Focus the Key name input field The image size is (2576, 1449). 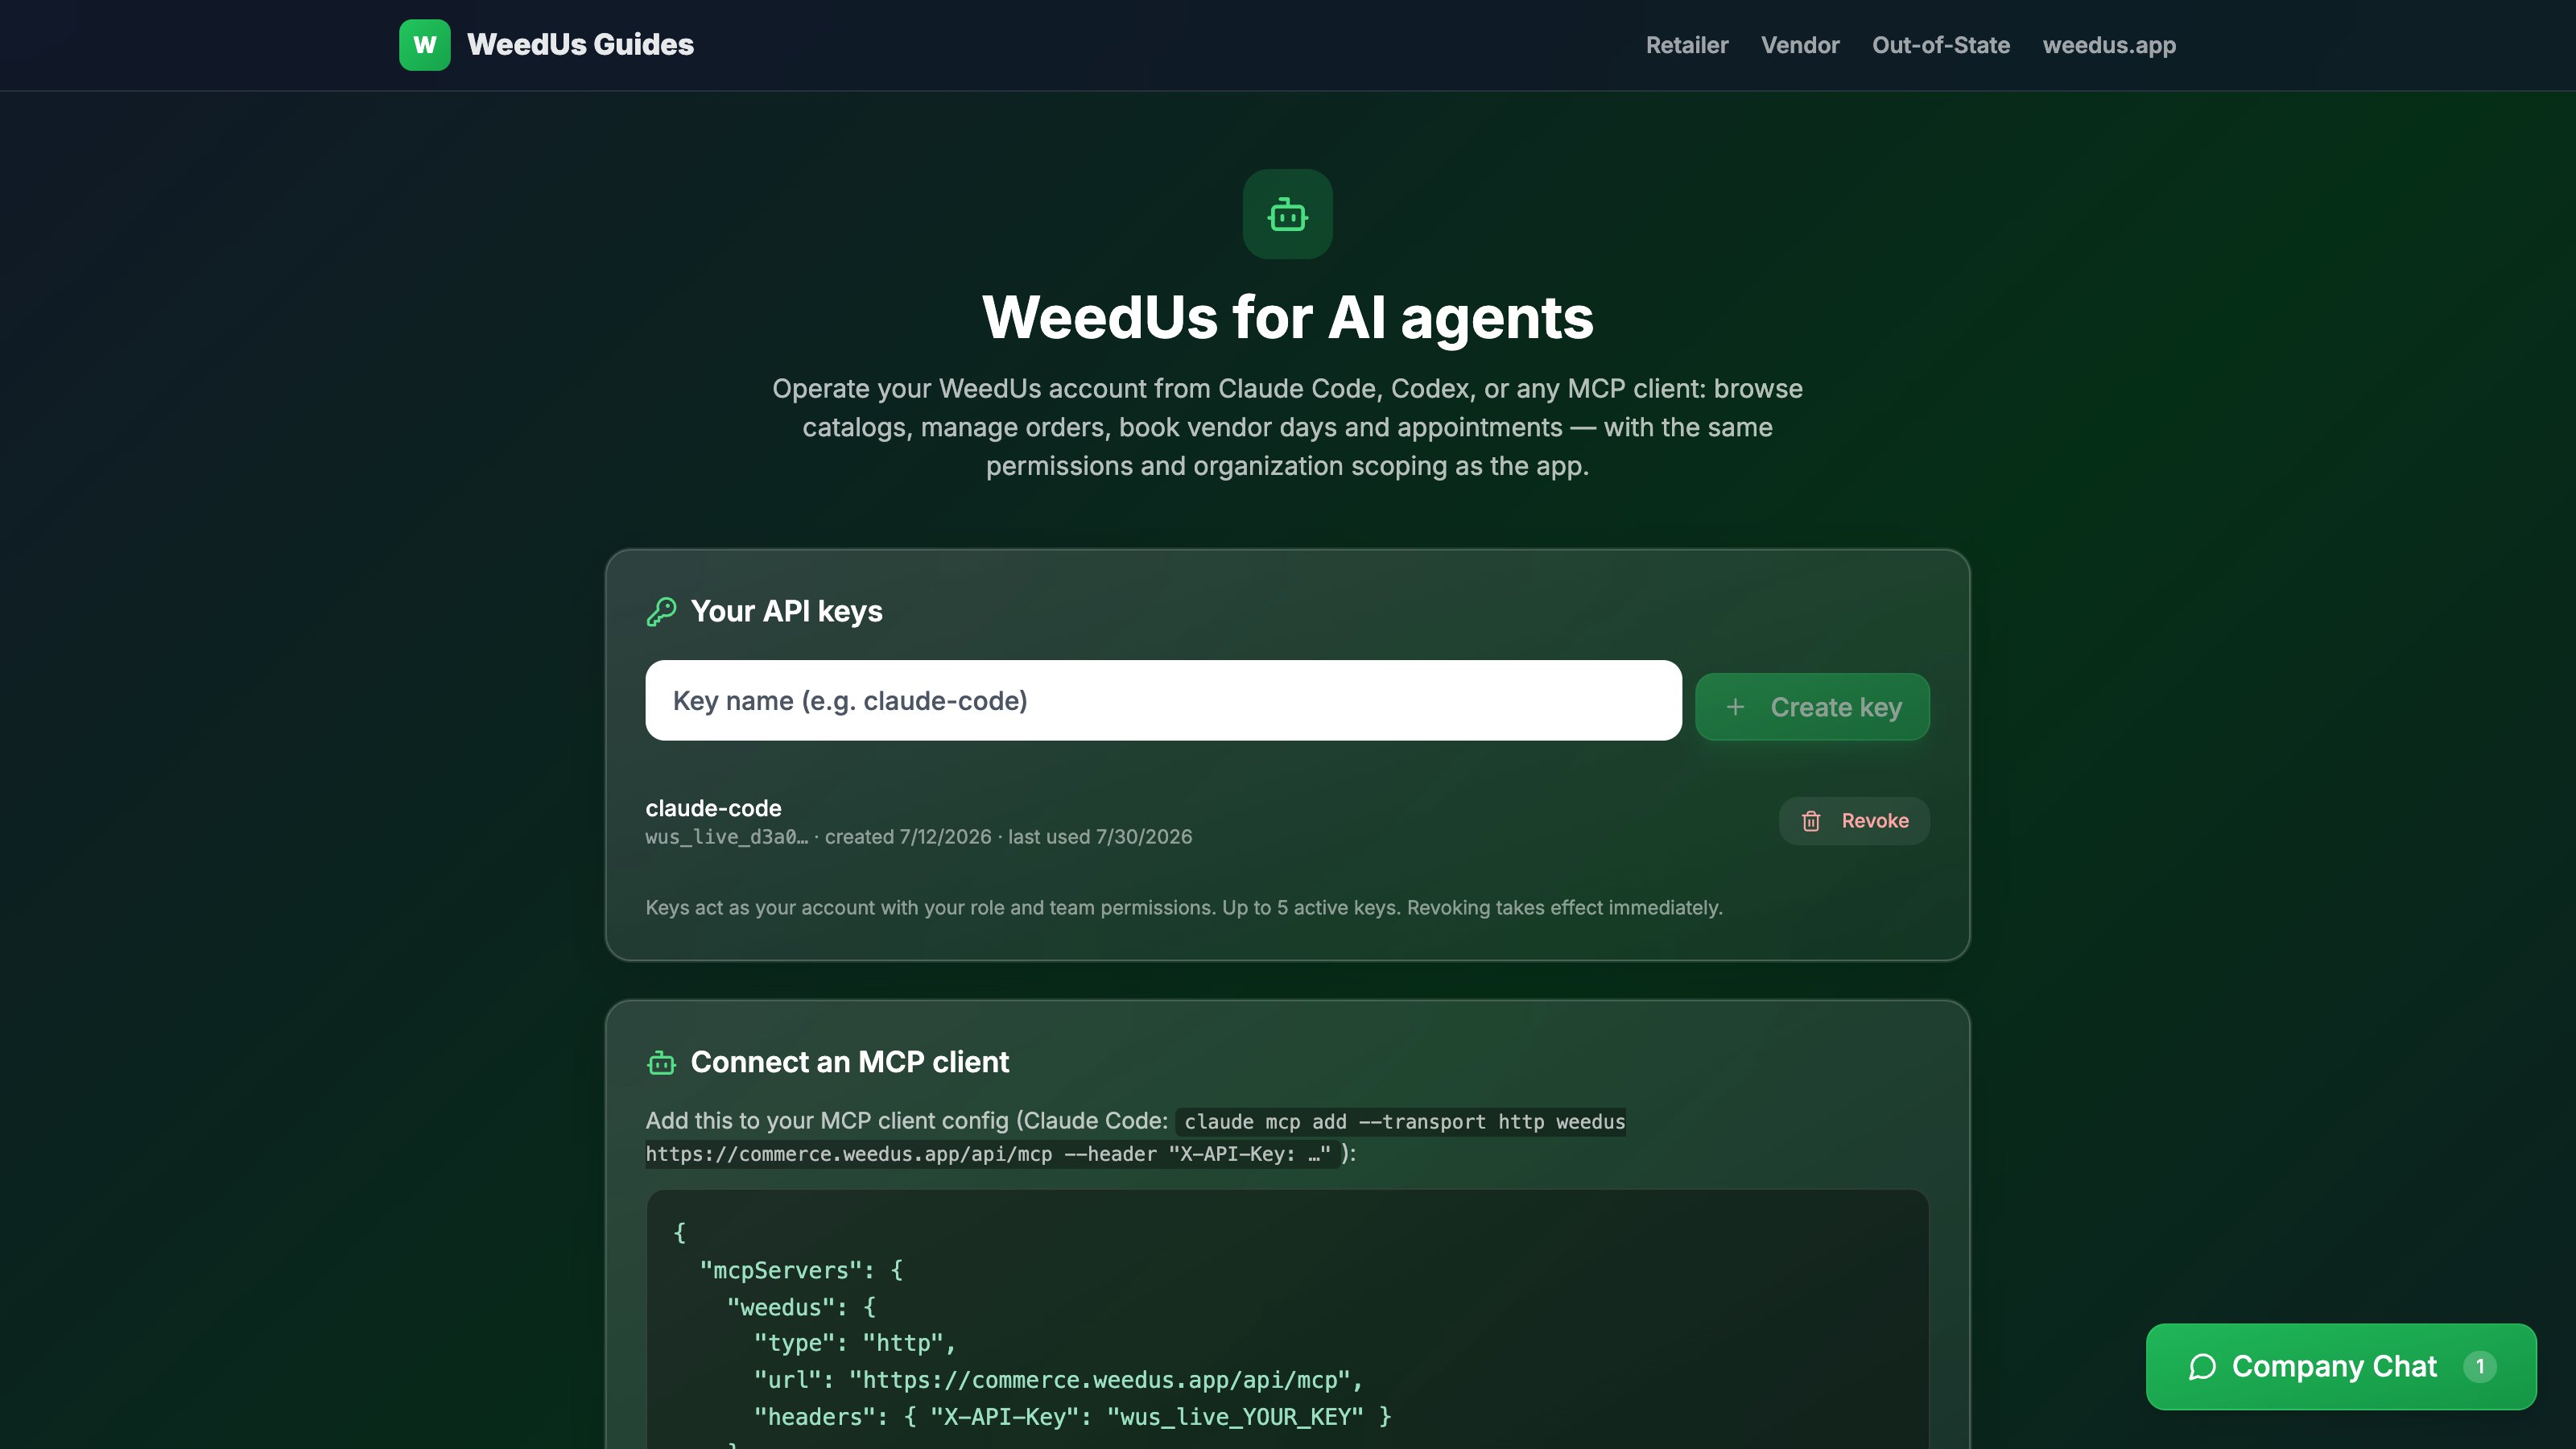coord(1163,700)
